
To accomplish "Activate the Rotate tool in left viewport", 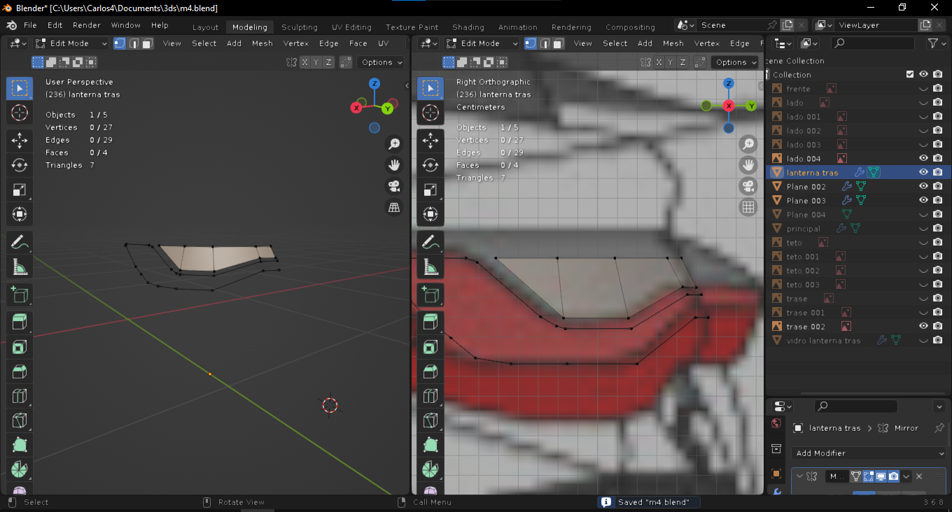I will 20,165.
